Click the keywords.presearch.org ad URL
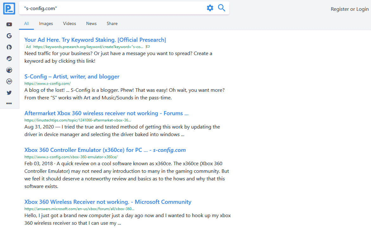371x232 pixels. point(88,47)
